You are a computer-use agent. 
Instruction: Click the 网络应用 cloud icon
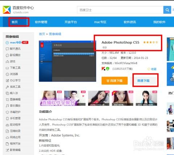click(7, 138)
